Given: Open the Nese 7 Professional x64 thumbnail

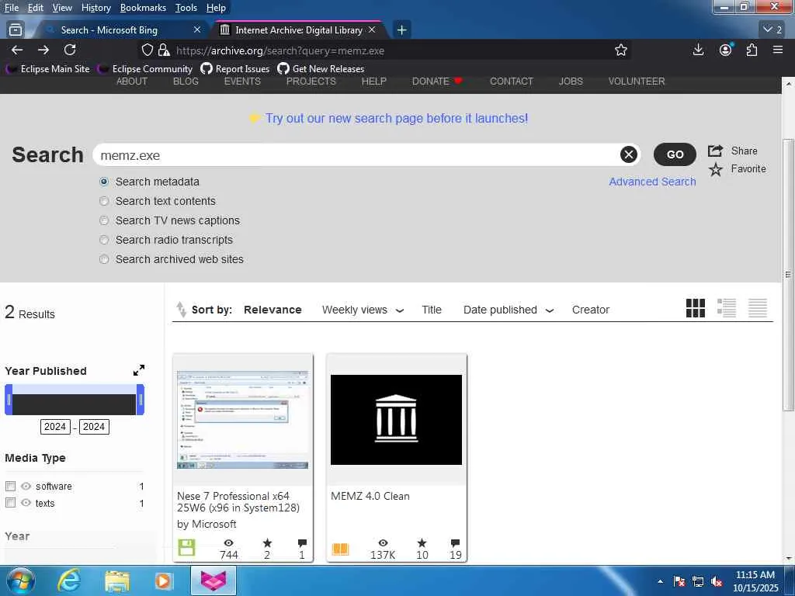Looking at the screenshot, I should (x=242, y=420).
